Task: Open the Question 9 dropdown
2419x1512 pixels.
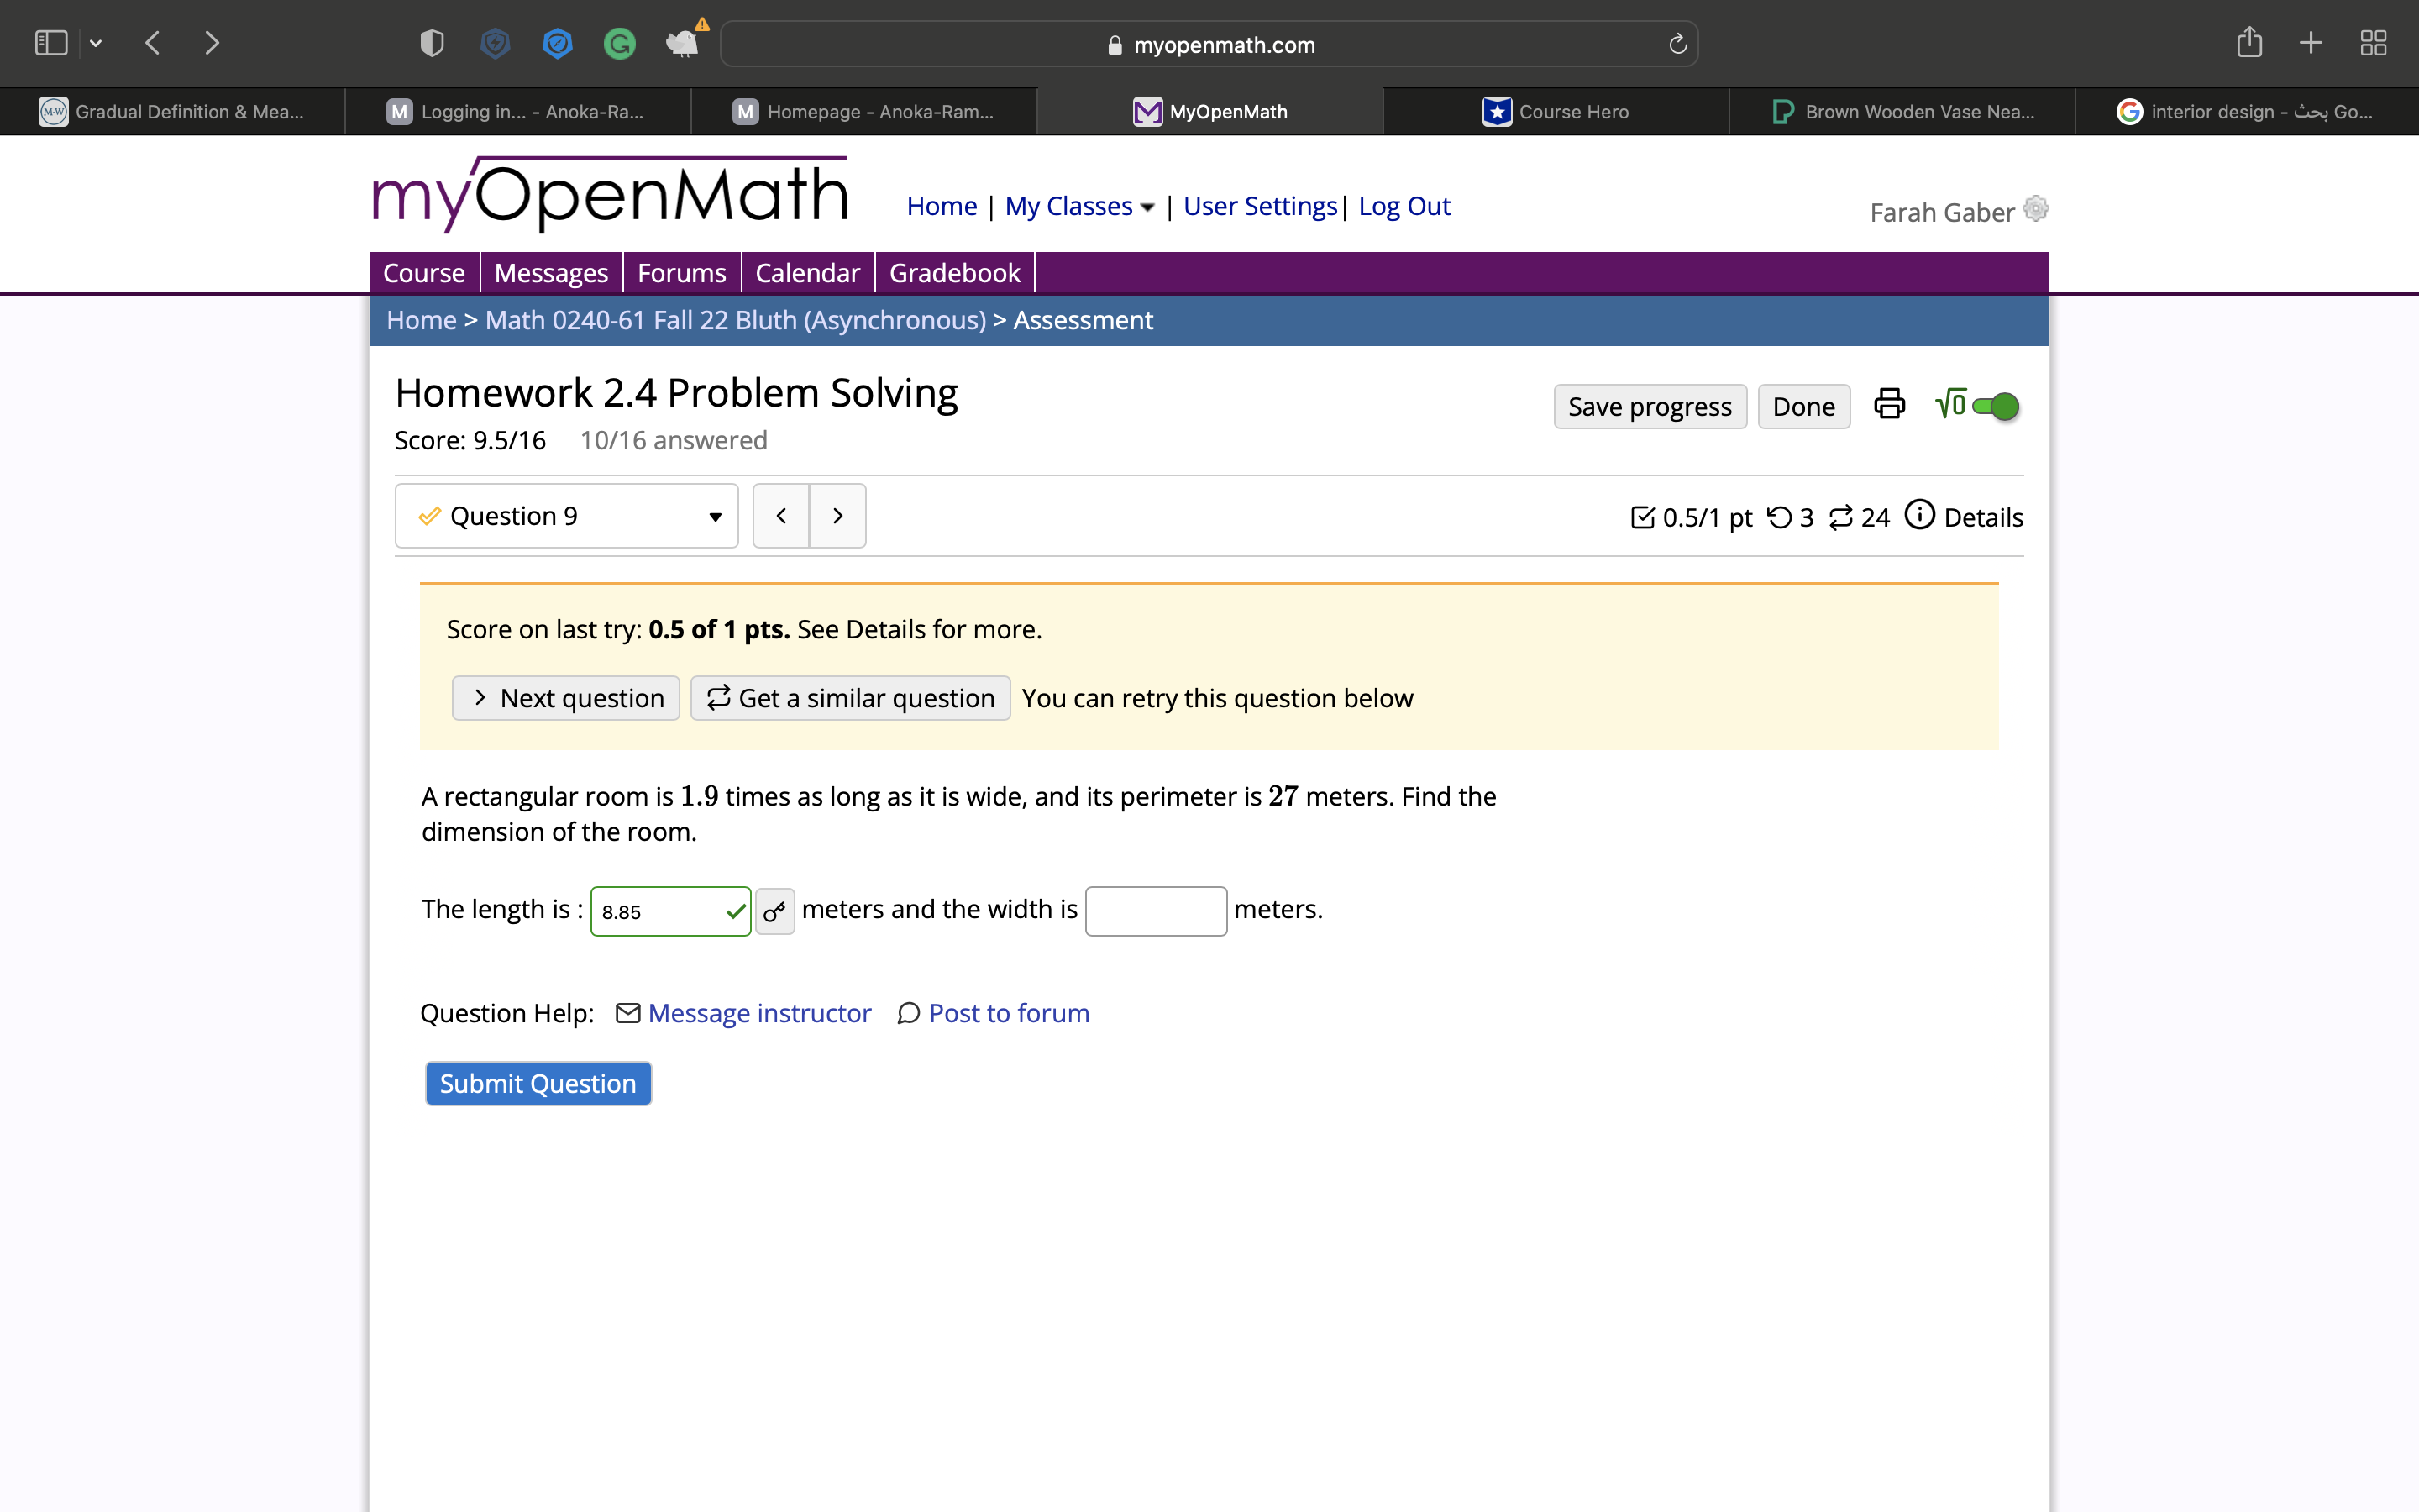Action: click(x=567, y=516)
